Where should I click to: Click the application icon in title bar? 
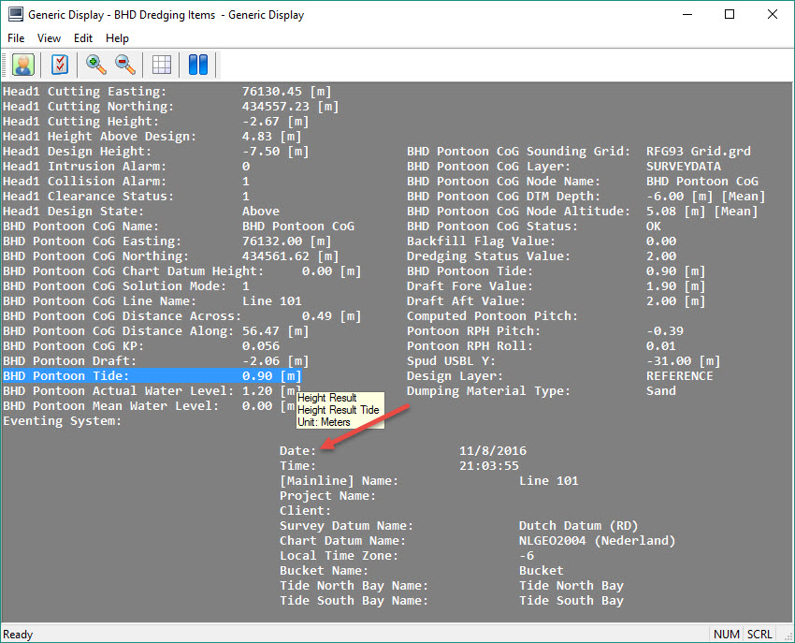pyautogui.click(x=15, y=15)
